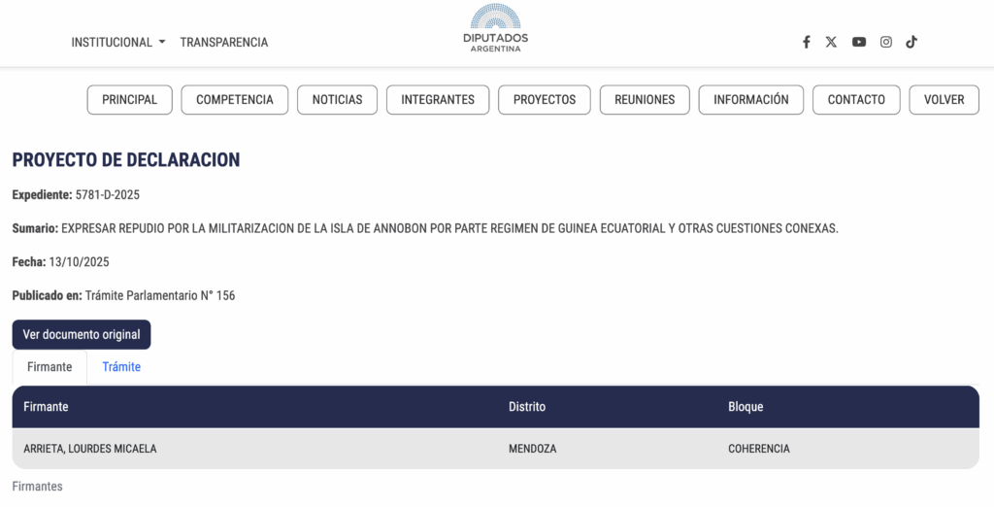Select the Firmante tab
Viewport: 994px width, 507px height.
tap(50, 367)
